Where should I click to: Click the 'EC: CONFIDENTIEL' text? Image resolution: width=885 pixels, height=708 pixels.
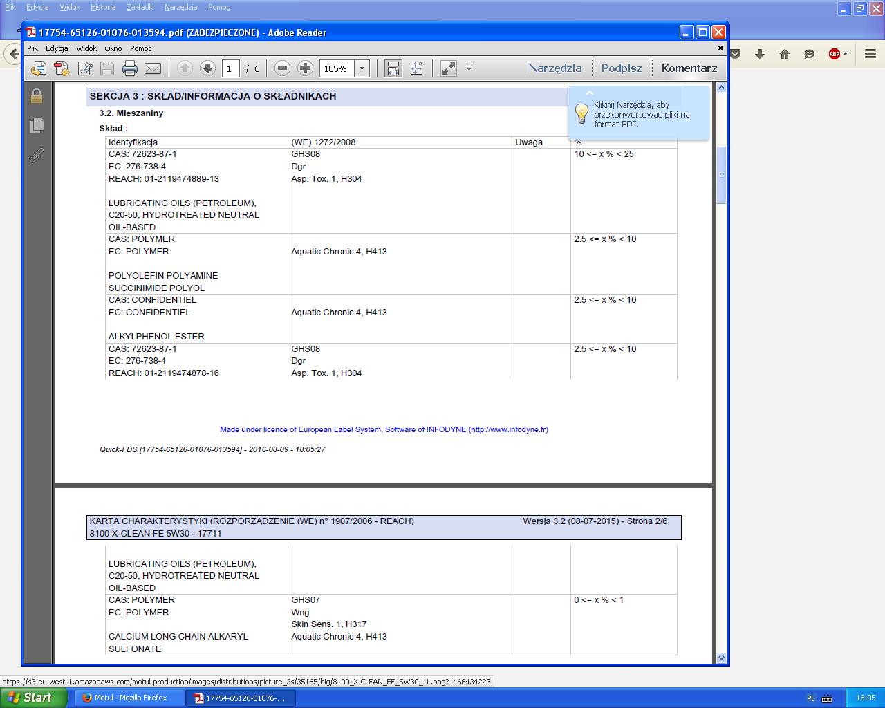pyautogui.click(x=149, y=313)
